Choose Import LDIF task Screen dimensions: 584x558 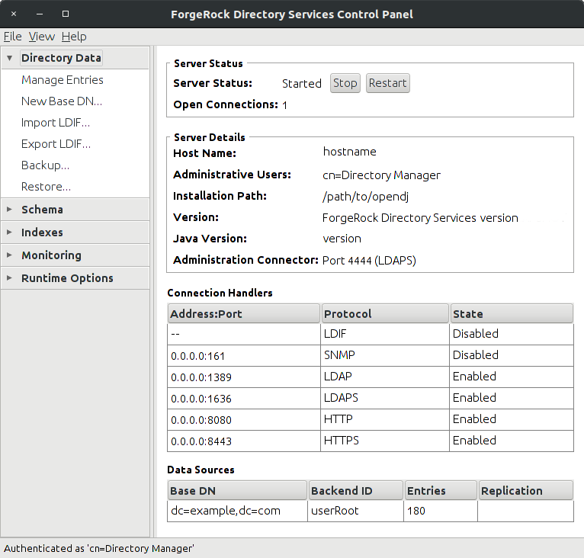pyautogui.click(x=56, y=123)
